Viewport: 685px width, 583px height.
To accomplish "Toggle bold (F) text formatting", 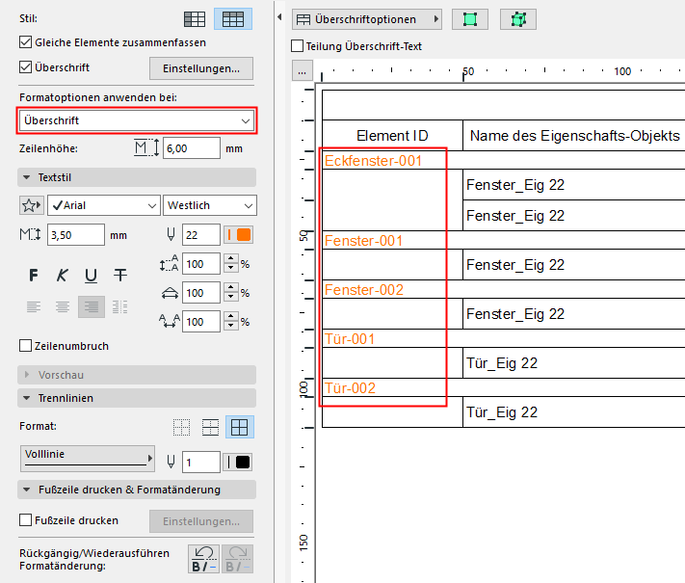I will click(x=34, y=276).
